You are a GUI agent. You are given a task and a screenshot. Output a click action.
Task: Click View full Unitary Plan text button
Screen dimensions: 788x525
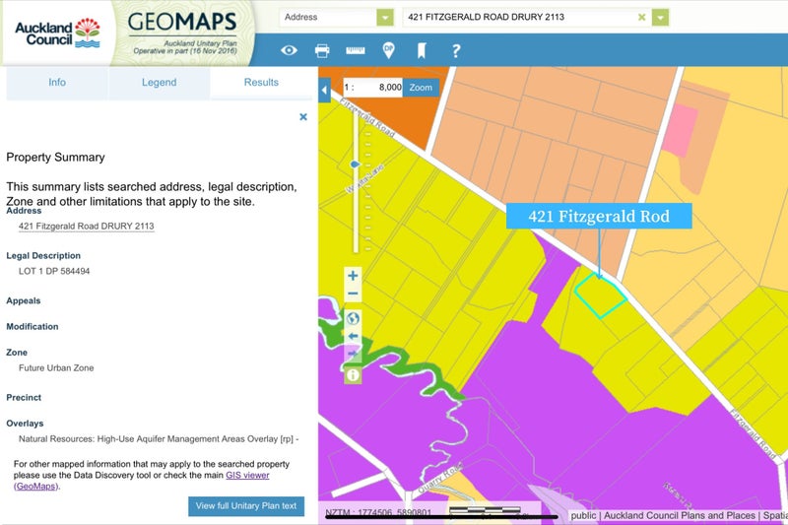coord(246,506)
